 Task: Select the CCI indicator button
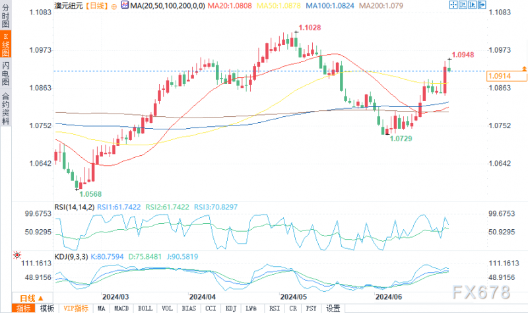[x=211, y=308]
